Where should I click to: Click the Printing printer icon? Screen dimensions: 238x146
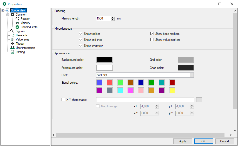click(x=12, y=52)
